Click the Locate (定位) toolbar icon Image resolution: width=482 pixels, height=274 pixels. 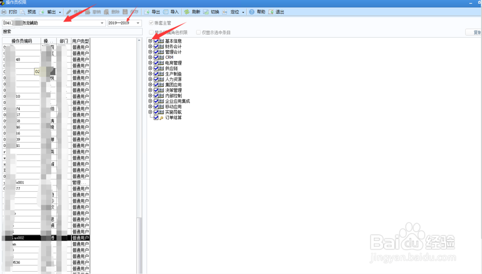[225, 12]
